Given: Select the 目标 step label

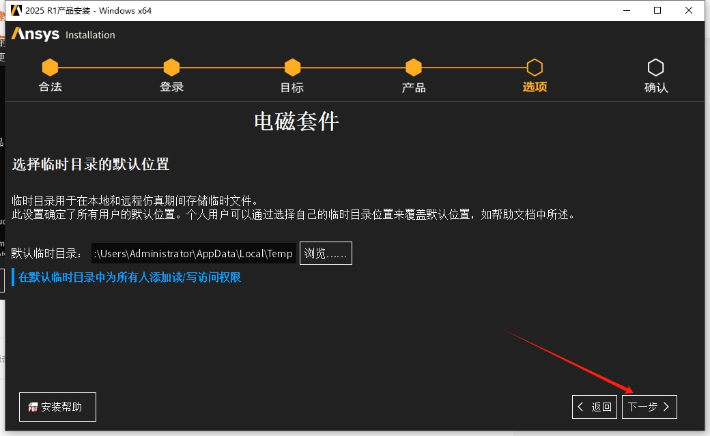Looking at the screenshot, I should (292, 87).
